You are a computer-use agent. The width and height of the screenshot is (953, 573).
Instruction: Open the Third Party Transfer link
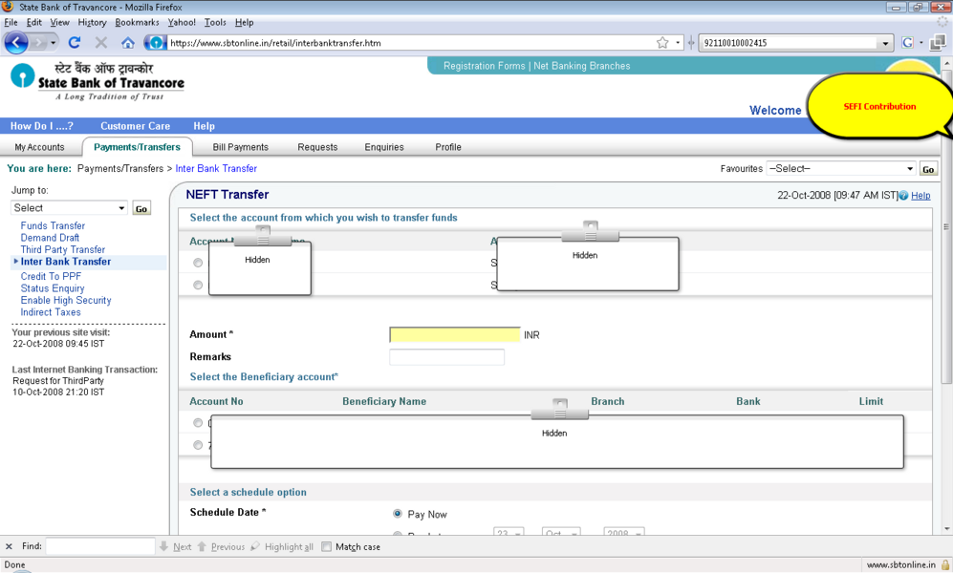63,250
